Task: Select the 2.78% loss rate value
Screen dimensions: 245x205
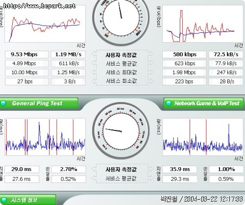Action: [x=69, y=169]
